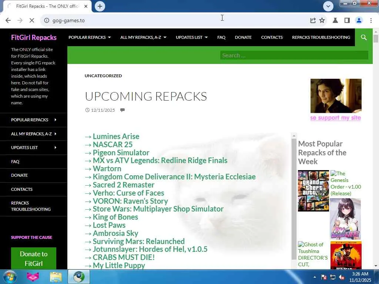Expand sidebar ALL MY REPACKS, A-Z arrow
The width and height of the screenshot is (379, 284).
56,134
